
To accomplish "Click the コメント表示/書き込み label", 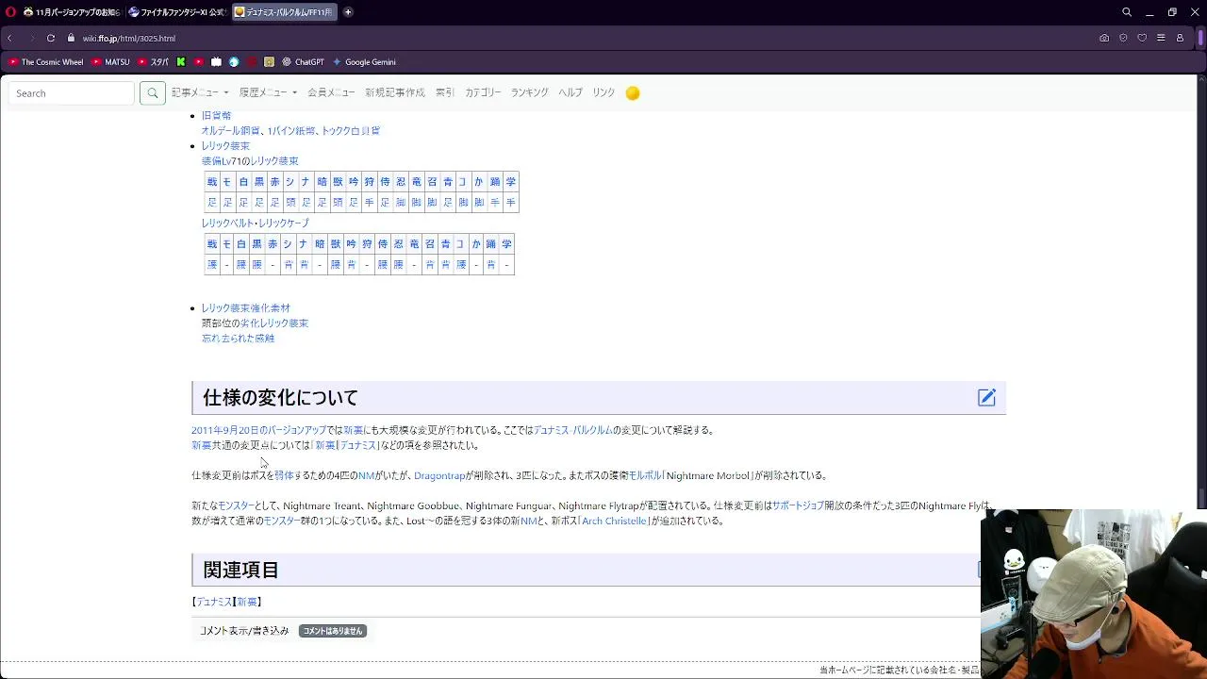I will (244, 631).
